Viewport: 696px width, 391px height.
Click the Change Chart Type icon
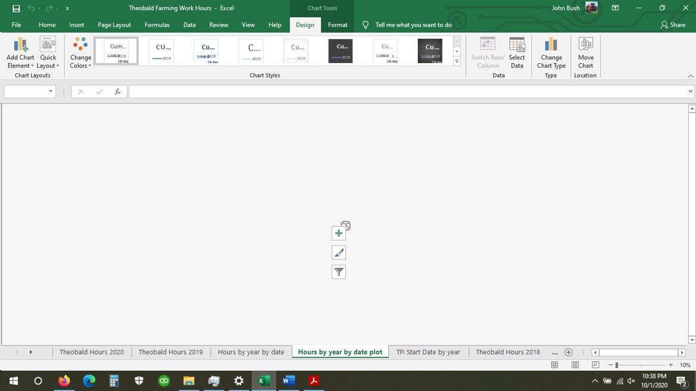click(551, 53)
